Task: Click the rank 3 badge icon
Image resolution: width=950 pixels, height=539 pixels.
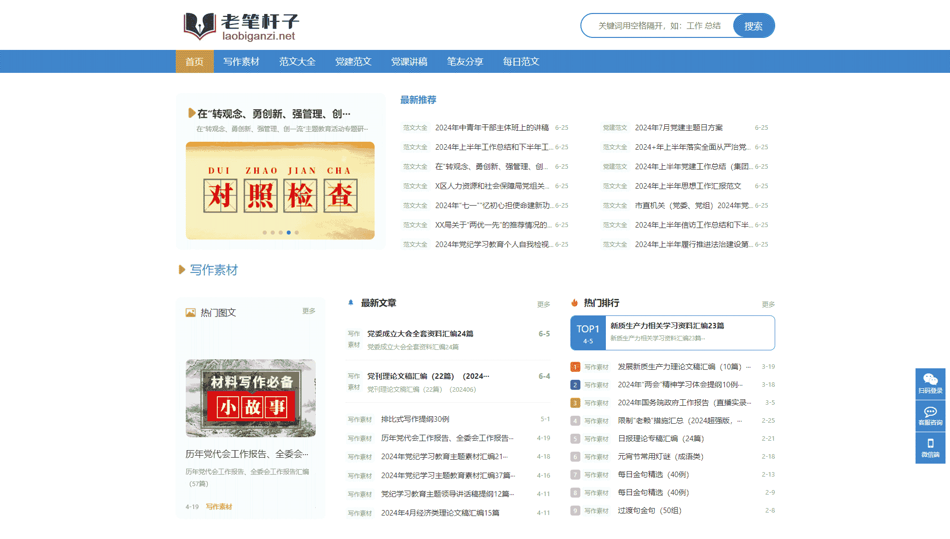Action: coord(575,403)
